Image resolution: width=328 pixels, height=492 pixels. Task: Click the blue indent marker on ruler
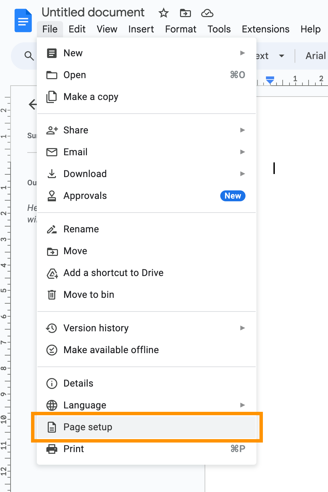(270, 81)
